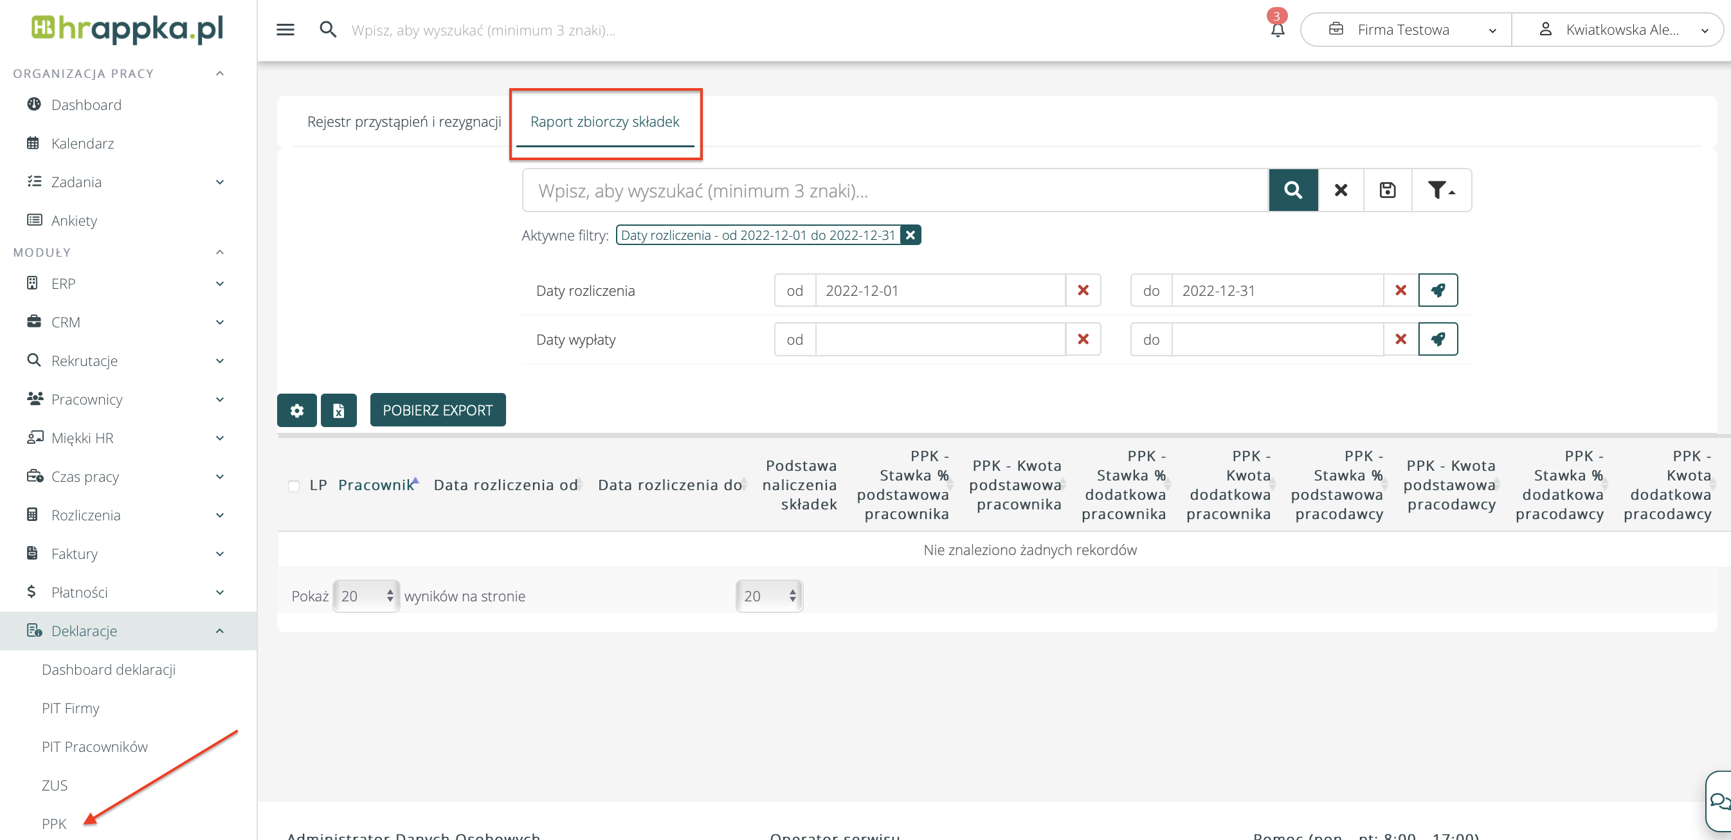Click the POBIERZ EXPORT button

point(437,410)
